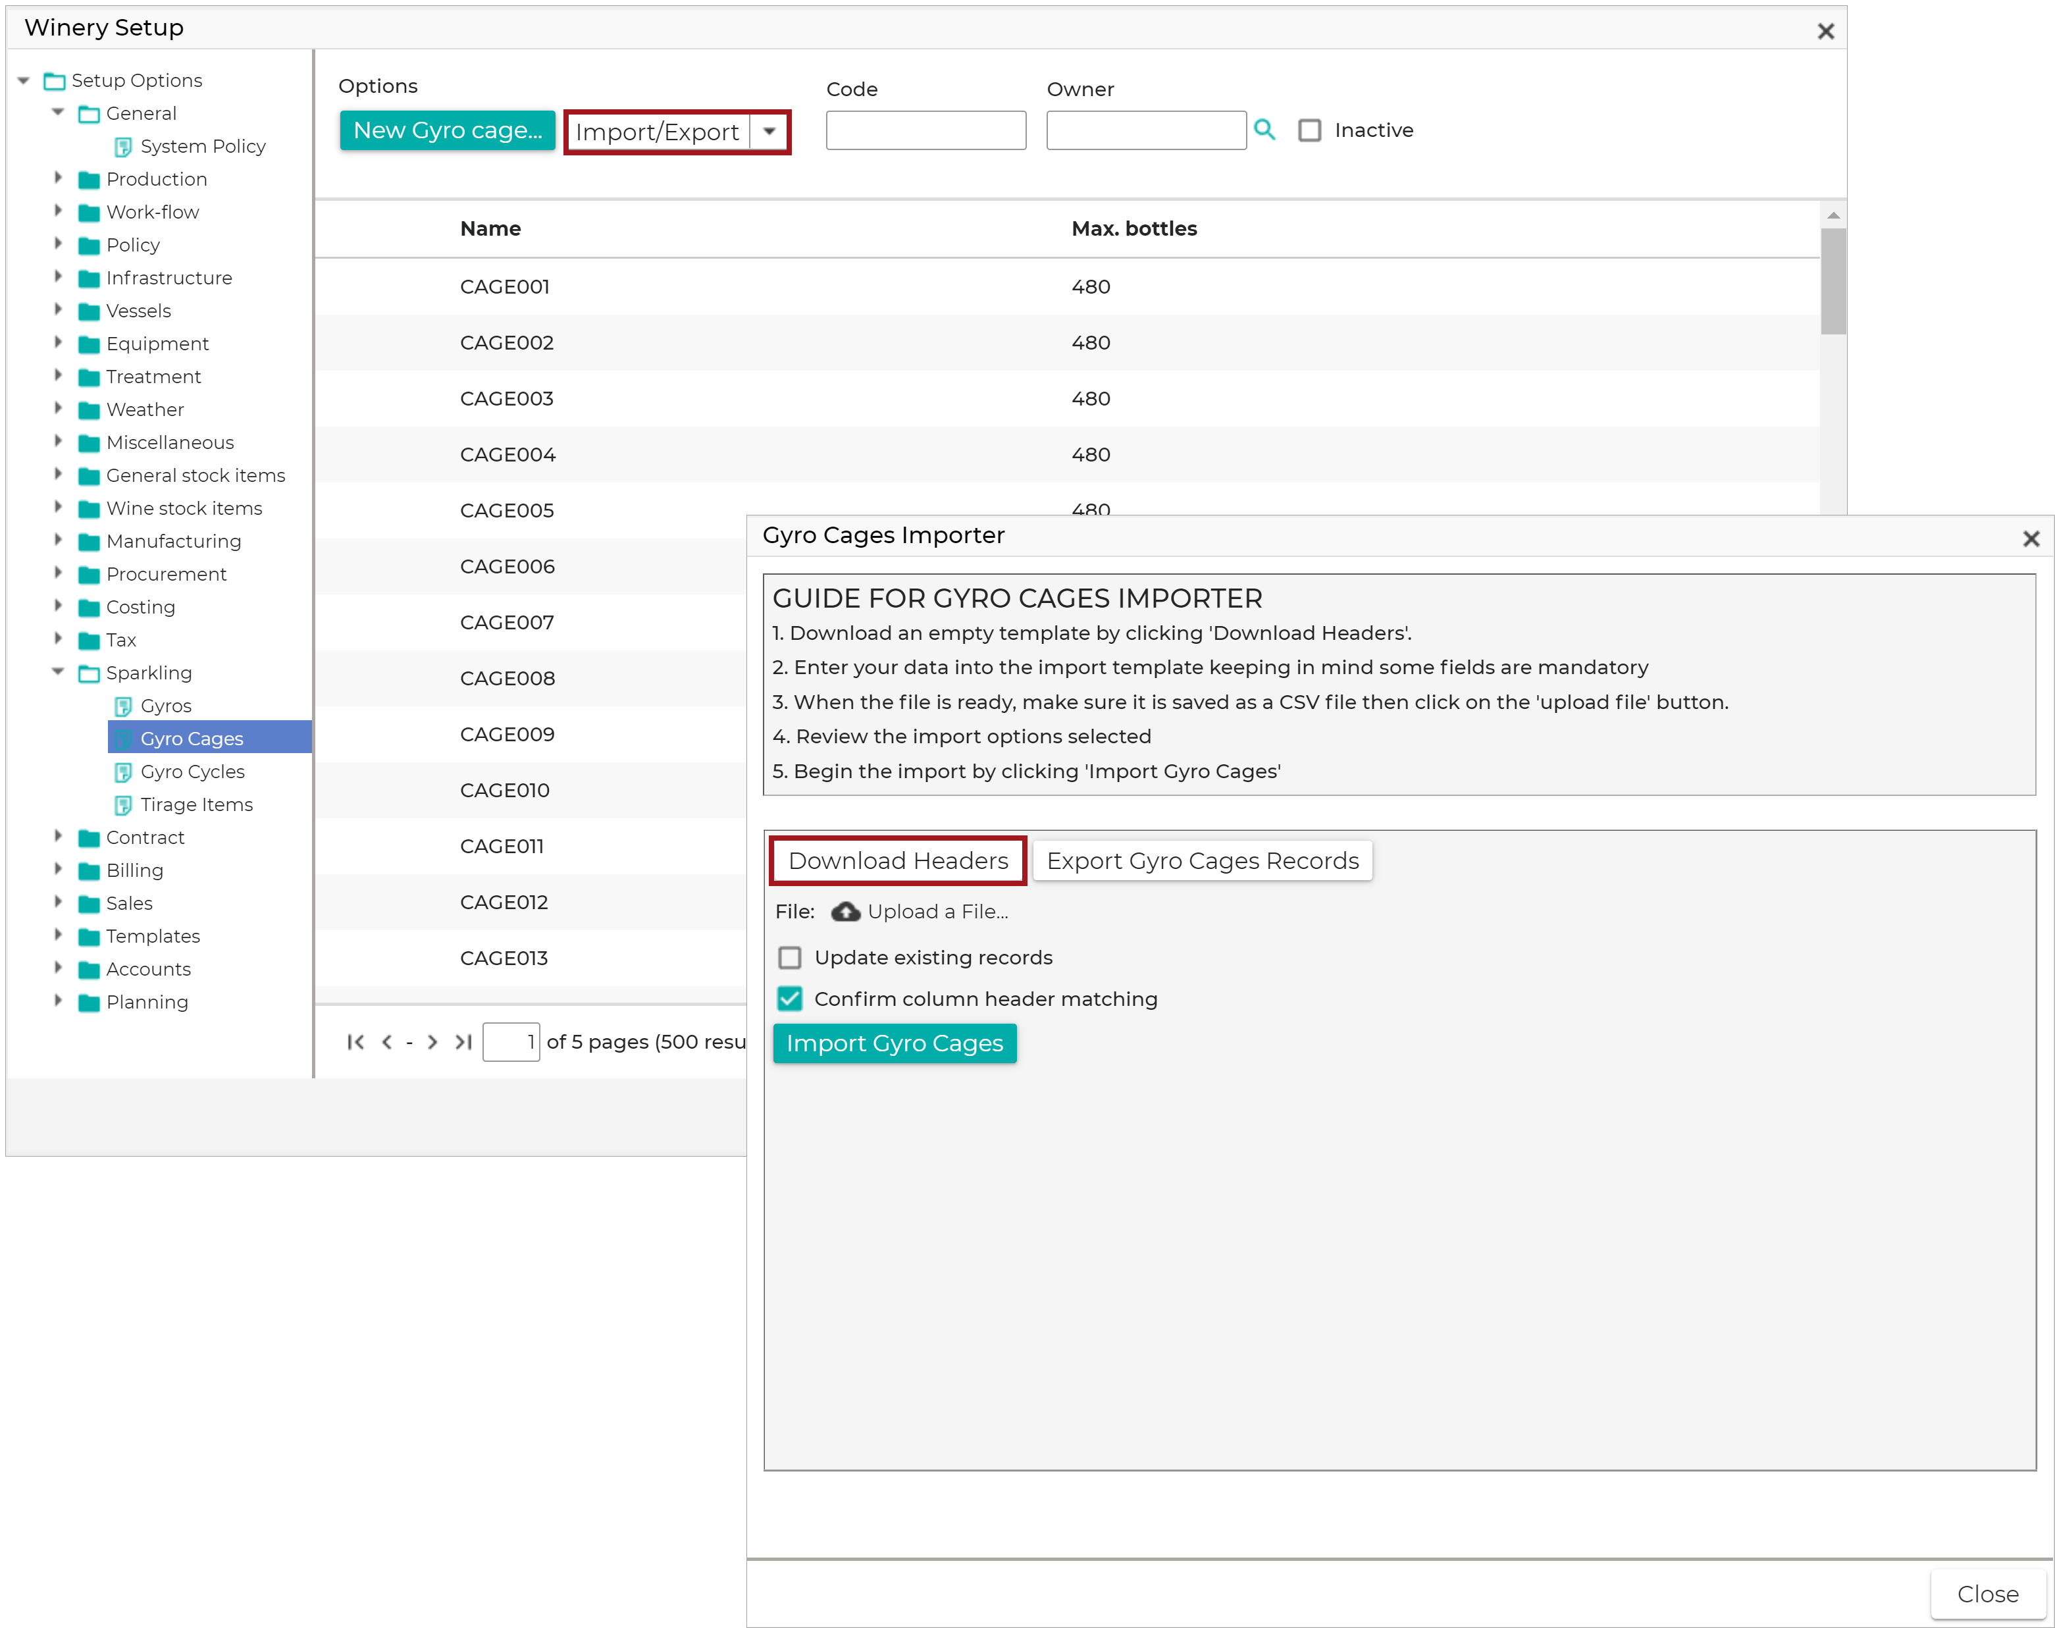This screenshot has height=1628, width=2055.
Task: Select Gyro Cages in the tree
Action: coord(210,738)
